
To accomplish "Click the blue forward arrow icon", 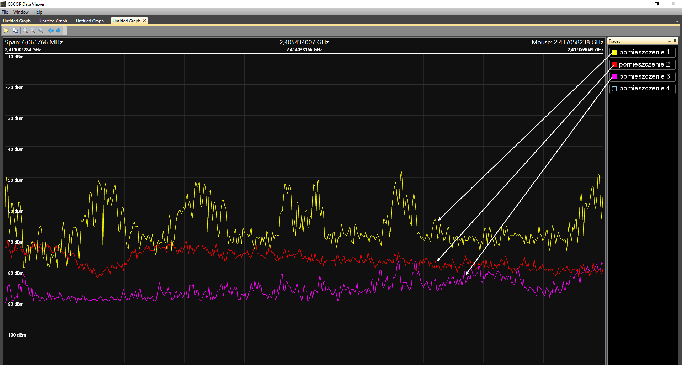I will [58, 31].
